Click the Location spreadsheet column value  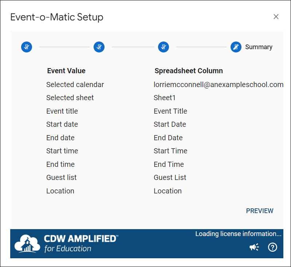tap(168, 191)
